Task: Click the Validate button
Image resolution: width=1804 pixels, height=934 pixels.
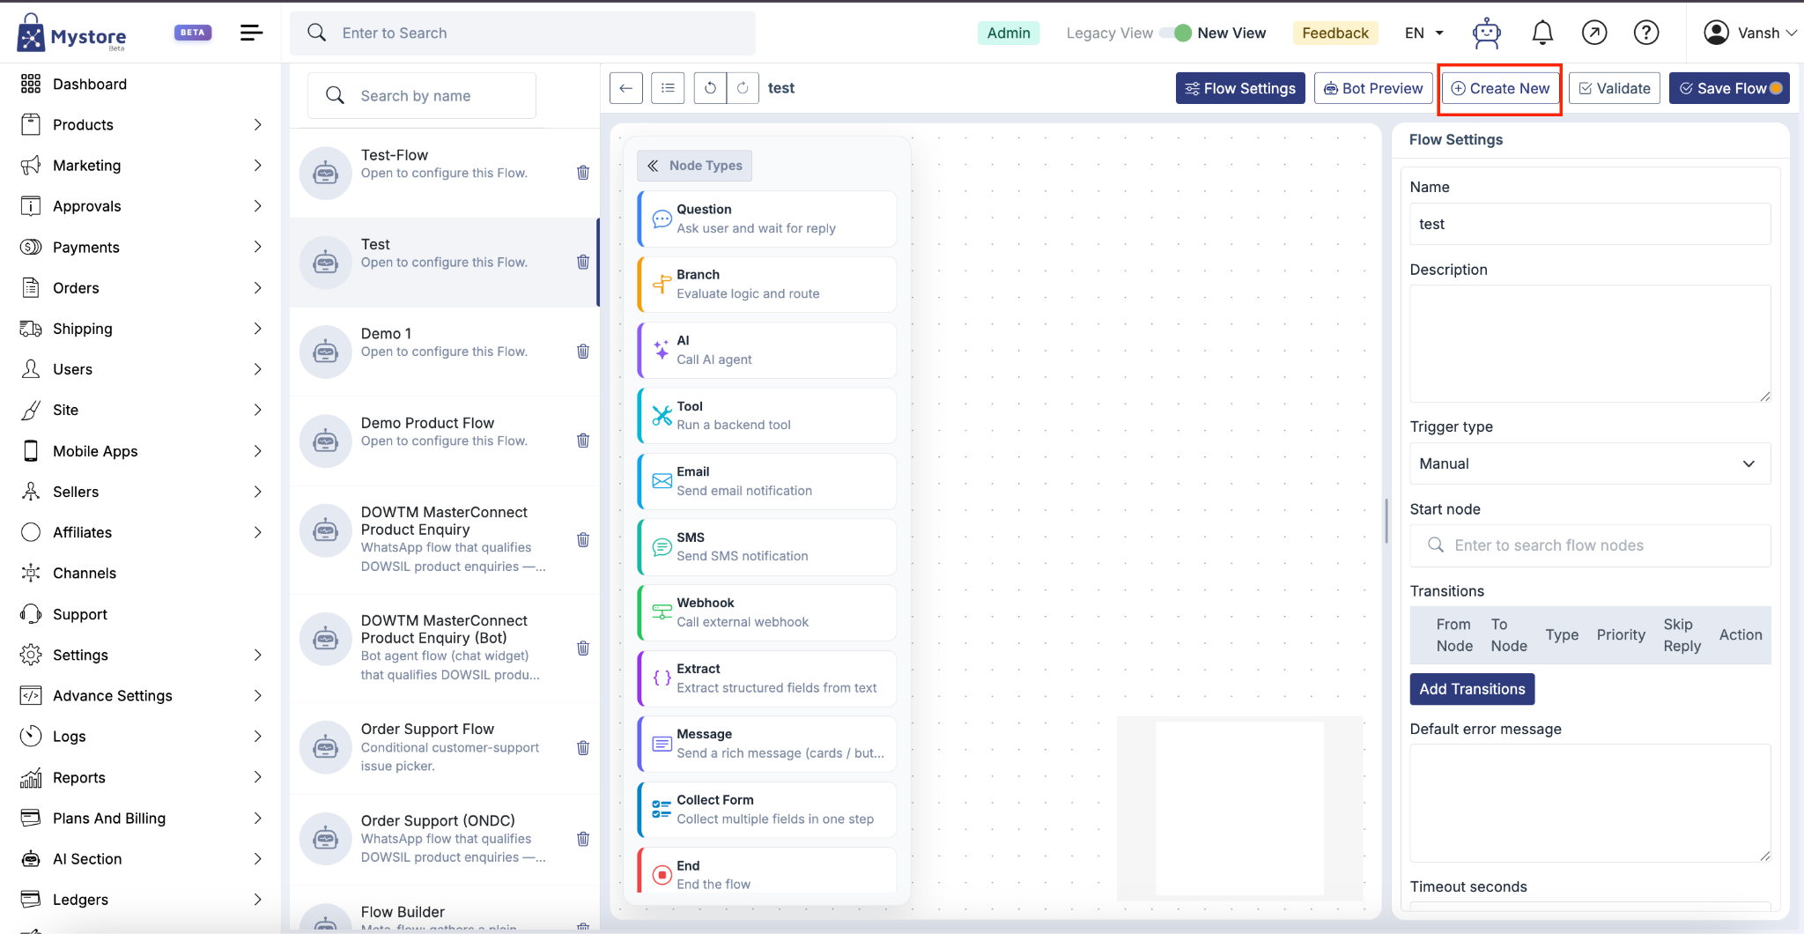Action: point(1615,88)
